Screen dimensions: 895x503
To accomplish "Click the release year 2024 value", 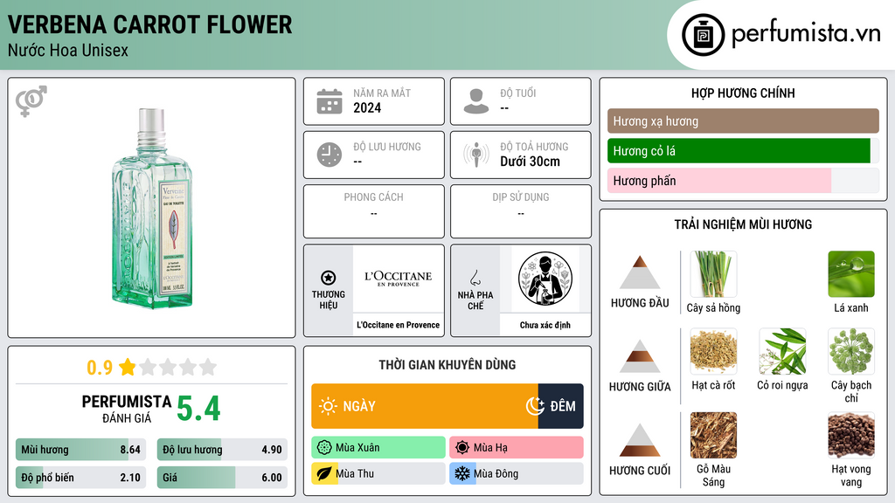I will [x=367, y=107].
